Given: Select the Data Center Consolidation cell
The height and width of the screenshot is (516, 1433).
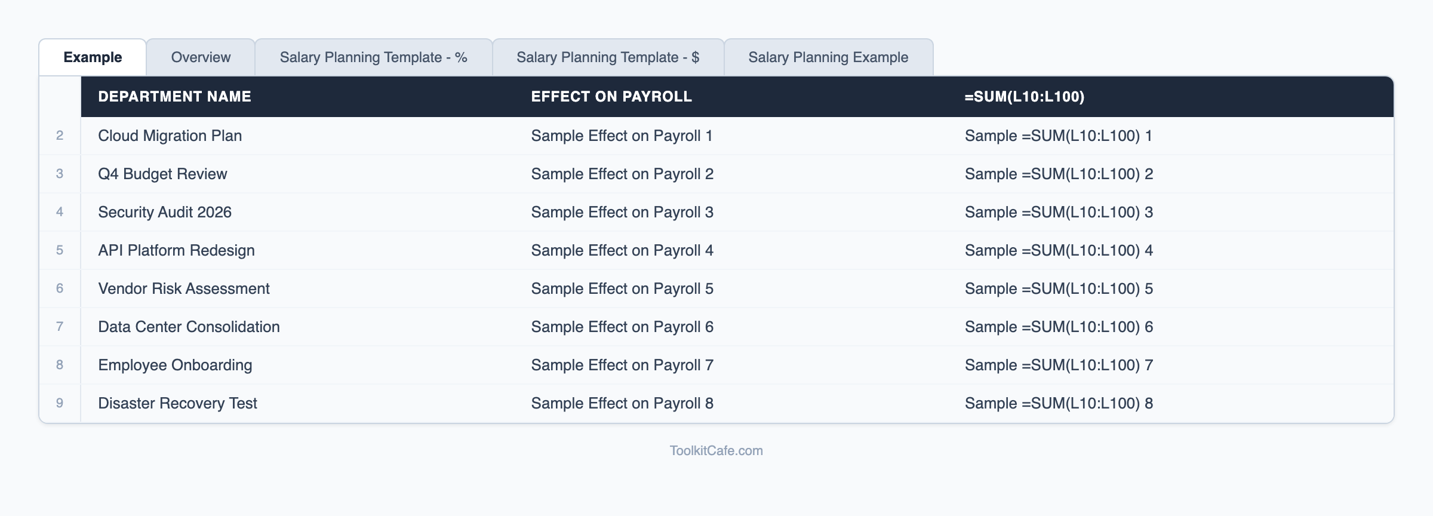Looking at the screenshot, I should tap(189, 327).
